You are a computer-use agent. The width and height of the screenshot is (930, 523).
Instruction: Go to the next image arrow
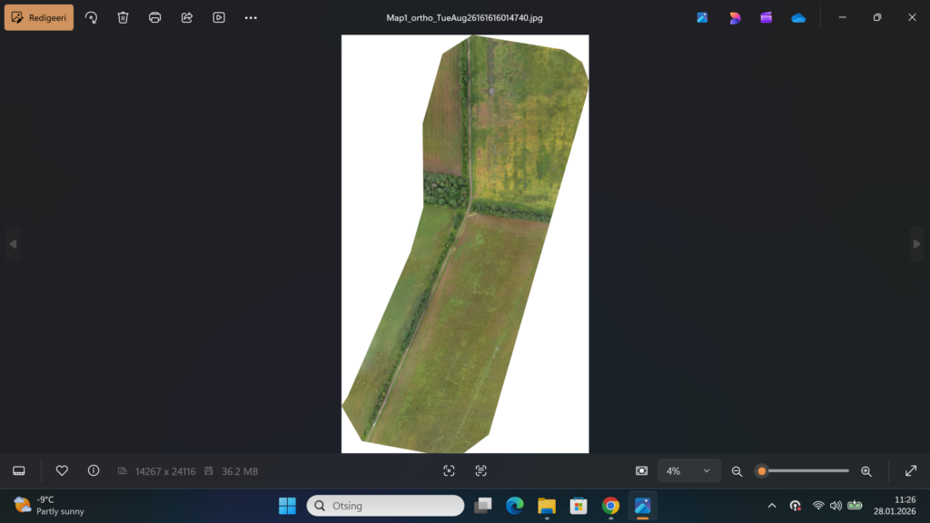coord(916,243)
